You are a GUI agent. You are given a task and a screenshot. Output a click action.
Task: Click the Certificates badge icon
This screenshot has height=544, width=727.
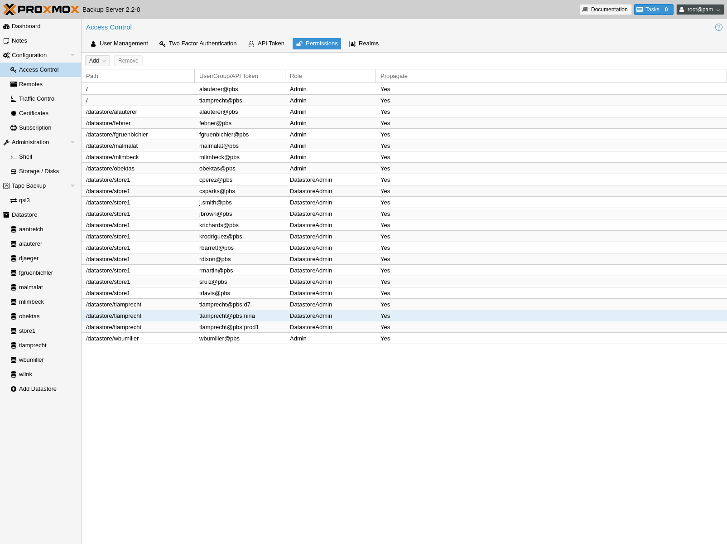click(14, 113)
